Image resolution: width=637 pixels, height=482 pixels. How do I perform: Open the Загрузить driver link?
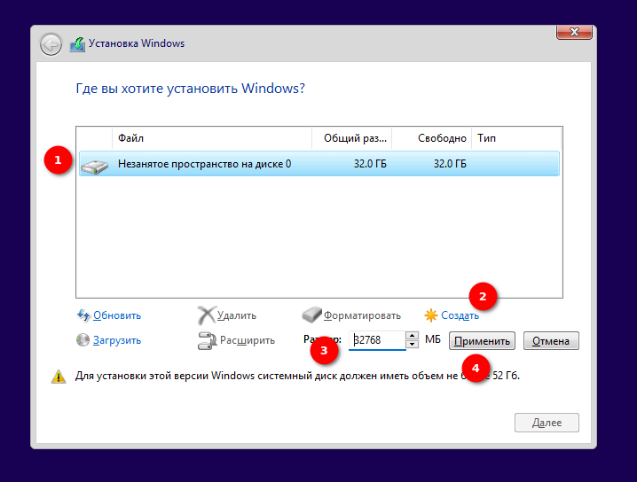117,340
